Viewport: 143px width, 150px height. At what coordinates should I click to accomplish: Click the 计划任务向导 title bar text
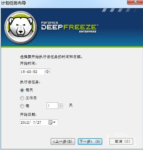click(x=13, y=3)
